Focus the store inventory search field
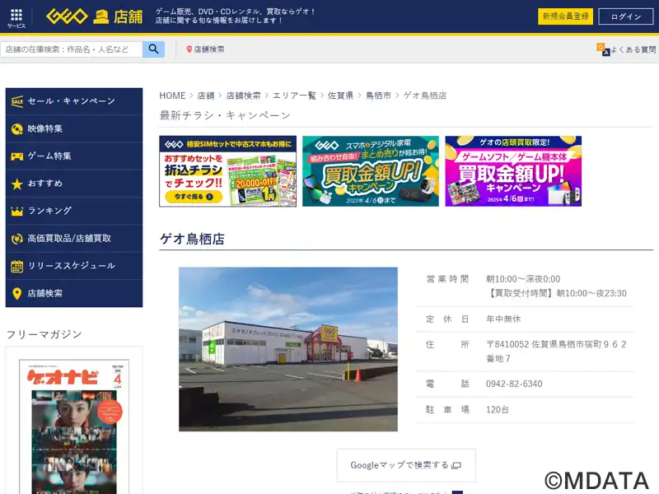This screenshot has height=494, width=659. [x=72, y=49]
